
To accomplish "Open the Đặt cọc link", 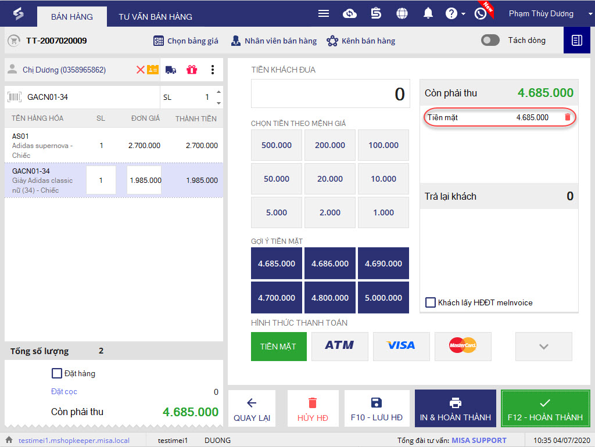I will point(64,391).
